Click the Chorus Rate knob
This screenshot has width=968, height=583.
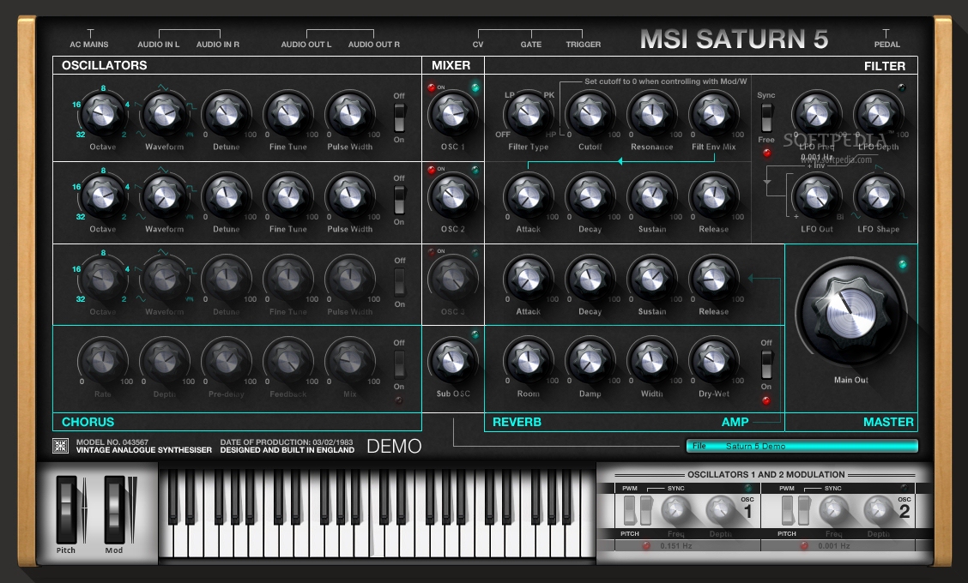(x=102, y=361)
